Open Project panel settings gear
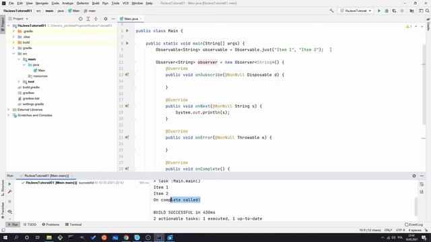The height and width of the screenshot is (242, 431). 106,19
